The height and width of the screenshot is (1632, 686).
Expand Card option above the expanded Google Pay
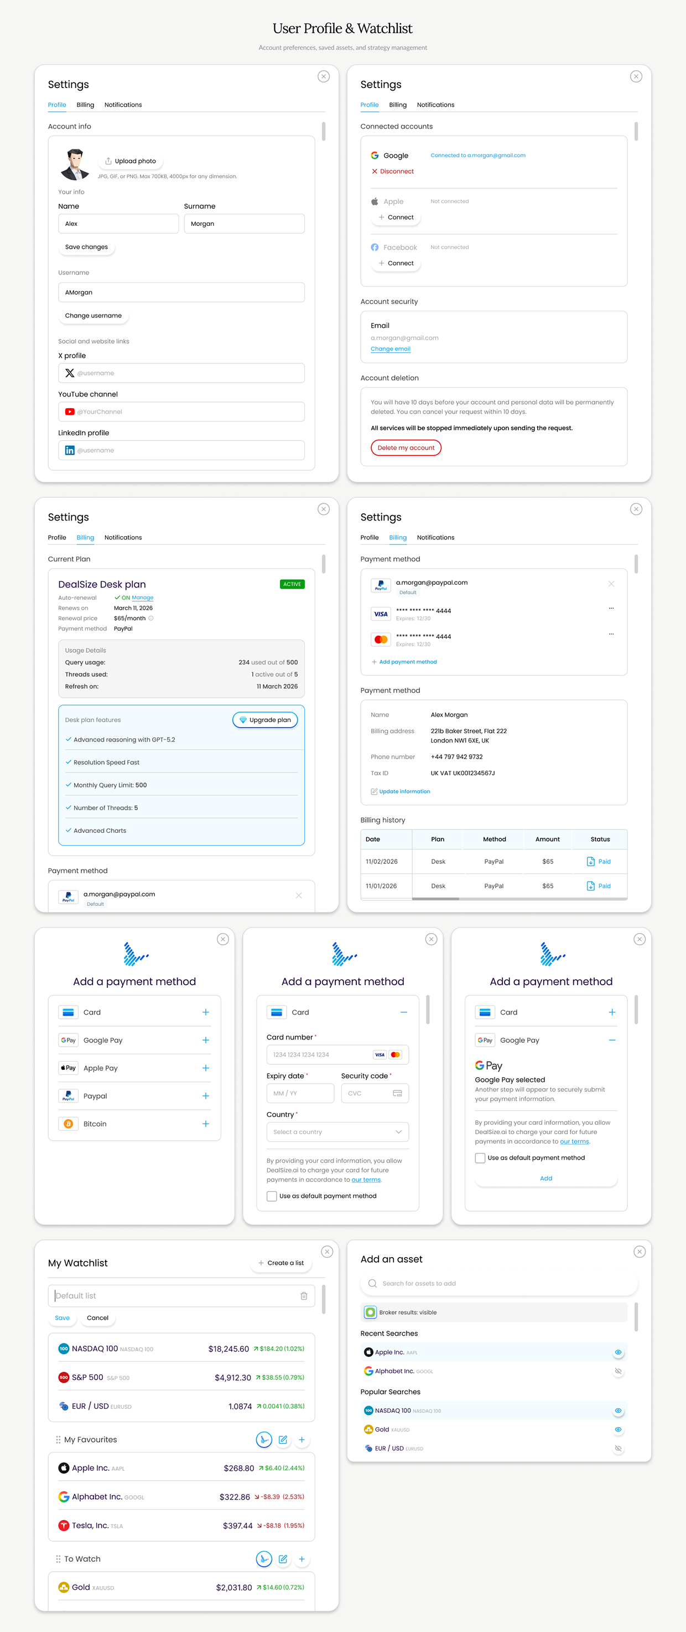[612, 1012]
